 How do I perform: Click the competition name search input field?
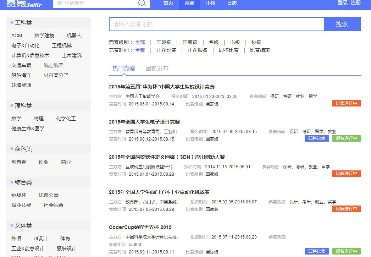point(216,24)
